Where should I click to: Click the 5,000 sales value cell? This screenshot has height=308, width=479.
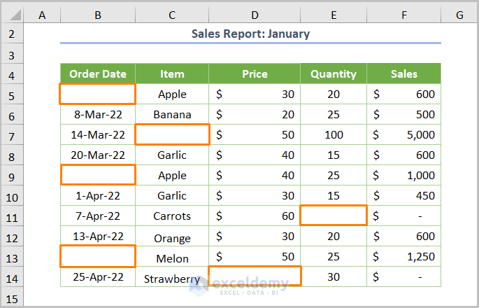(403, 134)
